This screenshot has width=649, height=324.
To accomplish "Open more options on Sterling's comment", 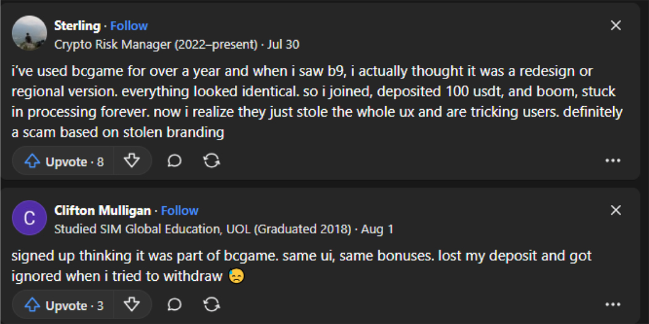I will point(613,161).
